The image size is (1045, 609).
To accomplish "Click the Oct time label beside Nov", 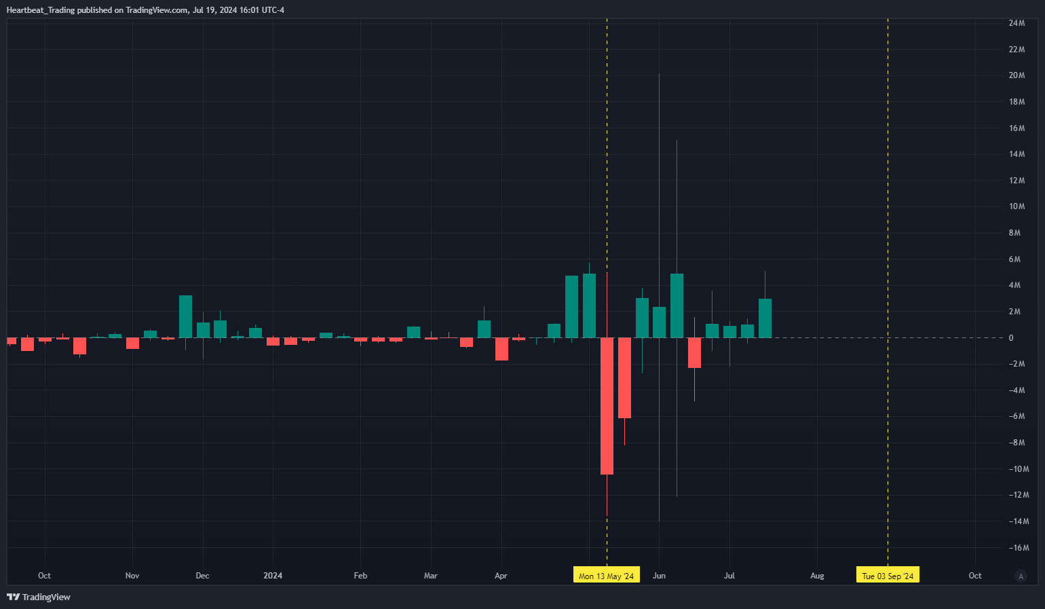I will (44, 576).
